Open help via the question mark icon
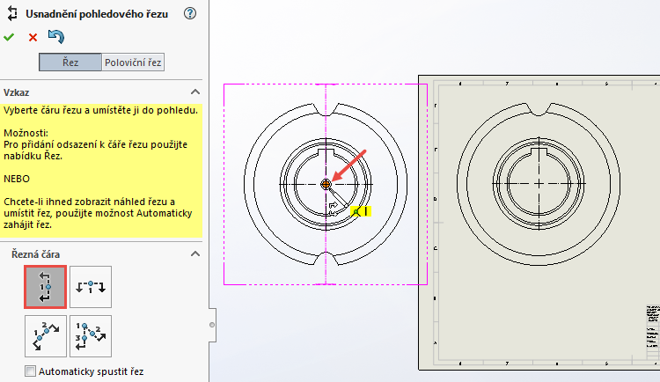This screenshot has width=660, height=382. point(190,13)
